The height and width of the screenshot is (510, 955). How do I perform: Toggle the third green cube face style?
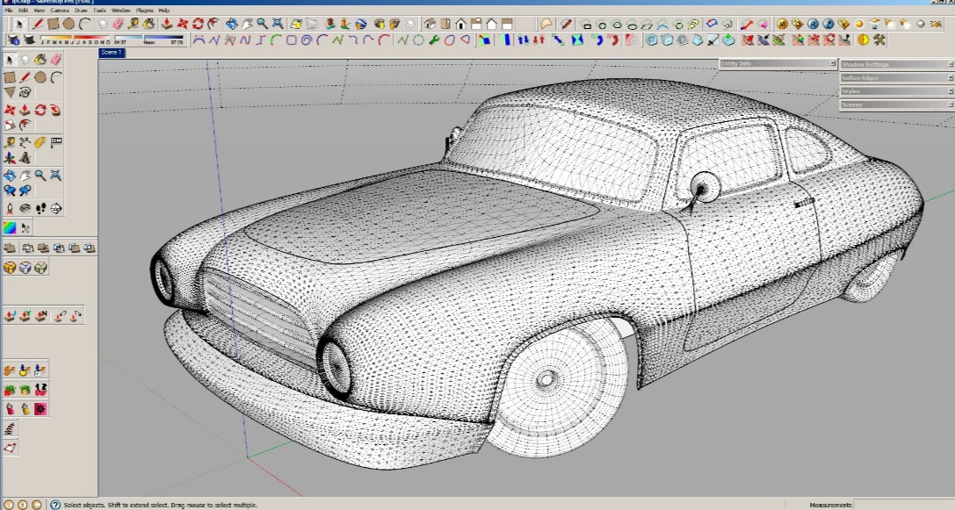coord(40,267)
